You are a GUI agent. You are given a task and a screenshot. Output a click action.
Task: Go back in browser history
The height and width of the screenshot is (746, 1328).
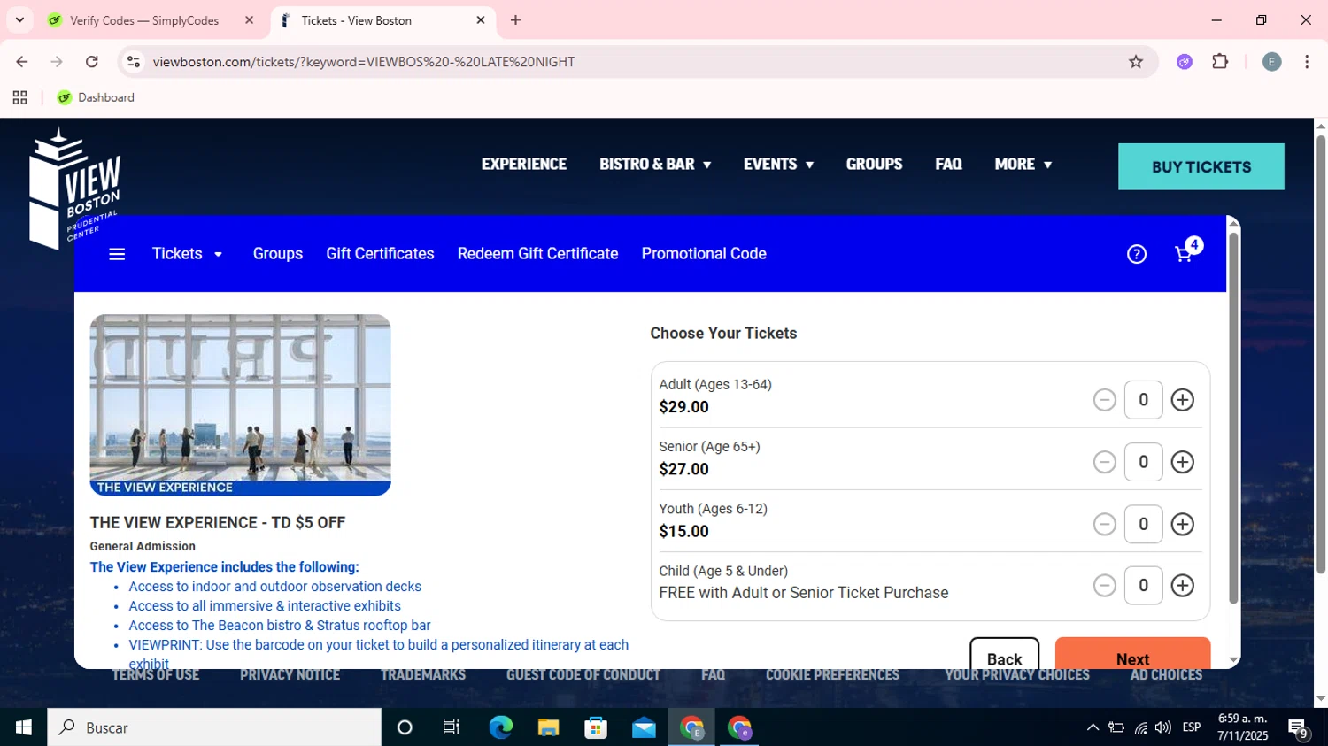pos(22,61)
